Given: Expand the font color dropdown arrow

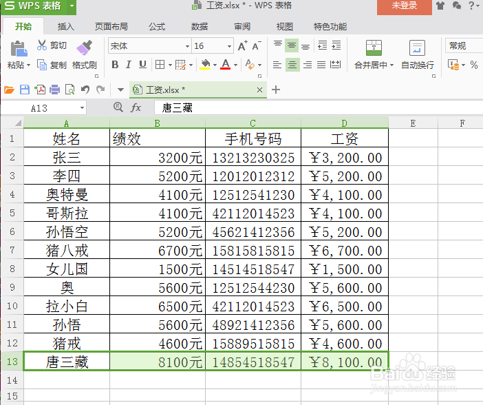Looking at the screenshot, I should pos(235,65).
